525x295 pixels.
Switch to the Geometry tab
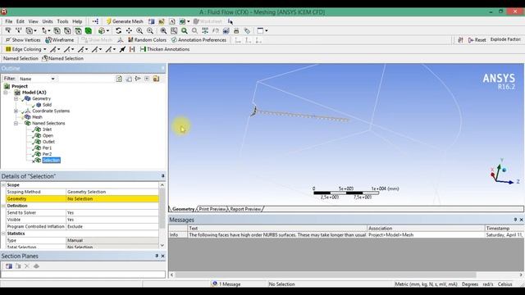coord(183,209)
